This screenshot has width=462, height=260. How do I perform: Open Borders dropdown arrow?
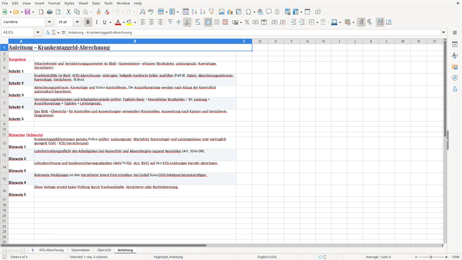click(317, 22)
